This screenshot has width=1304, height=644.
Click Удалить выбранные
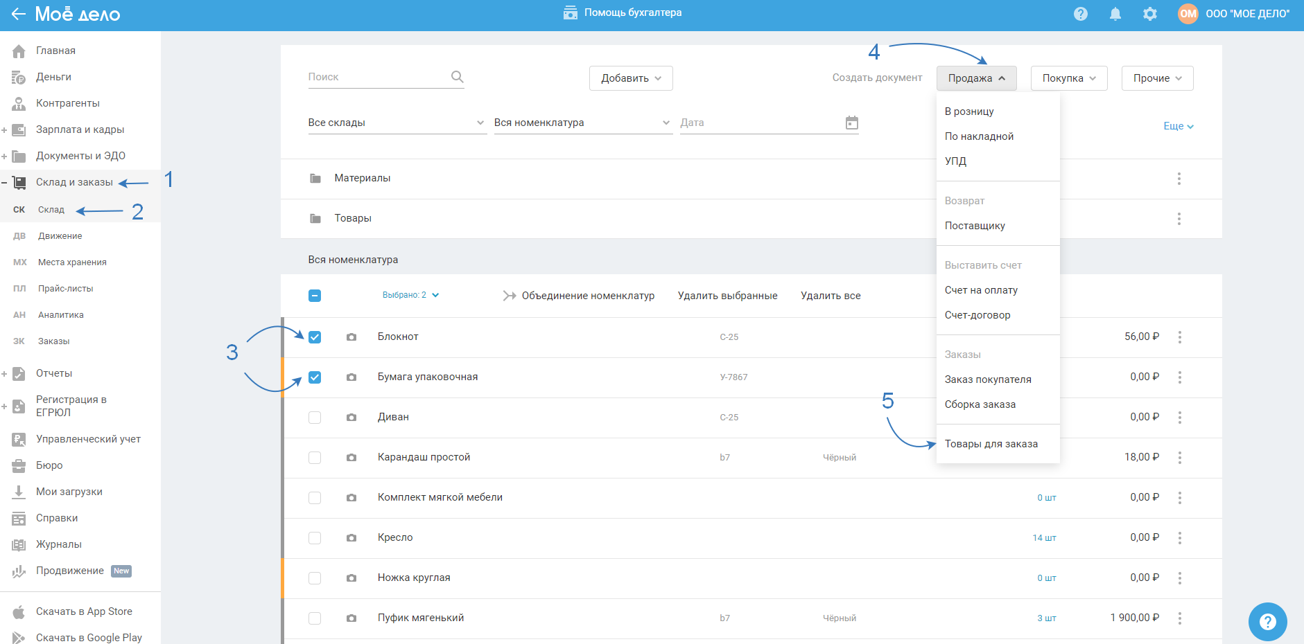[727, 296]
